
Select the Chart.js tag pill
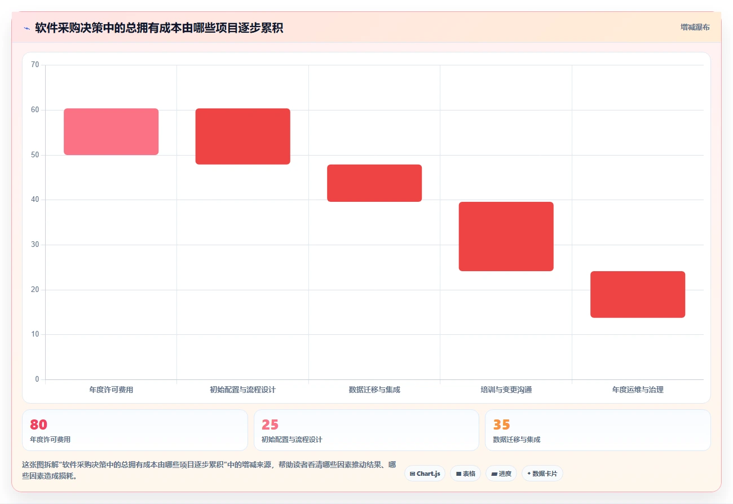point(425,474)
